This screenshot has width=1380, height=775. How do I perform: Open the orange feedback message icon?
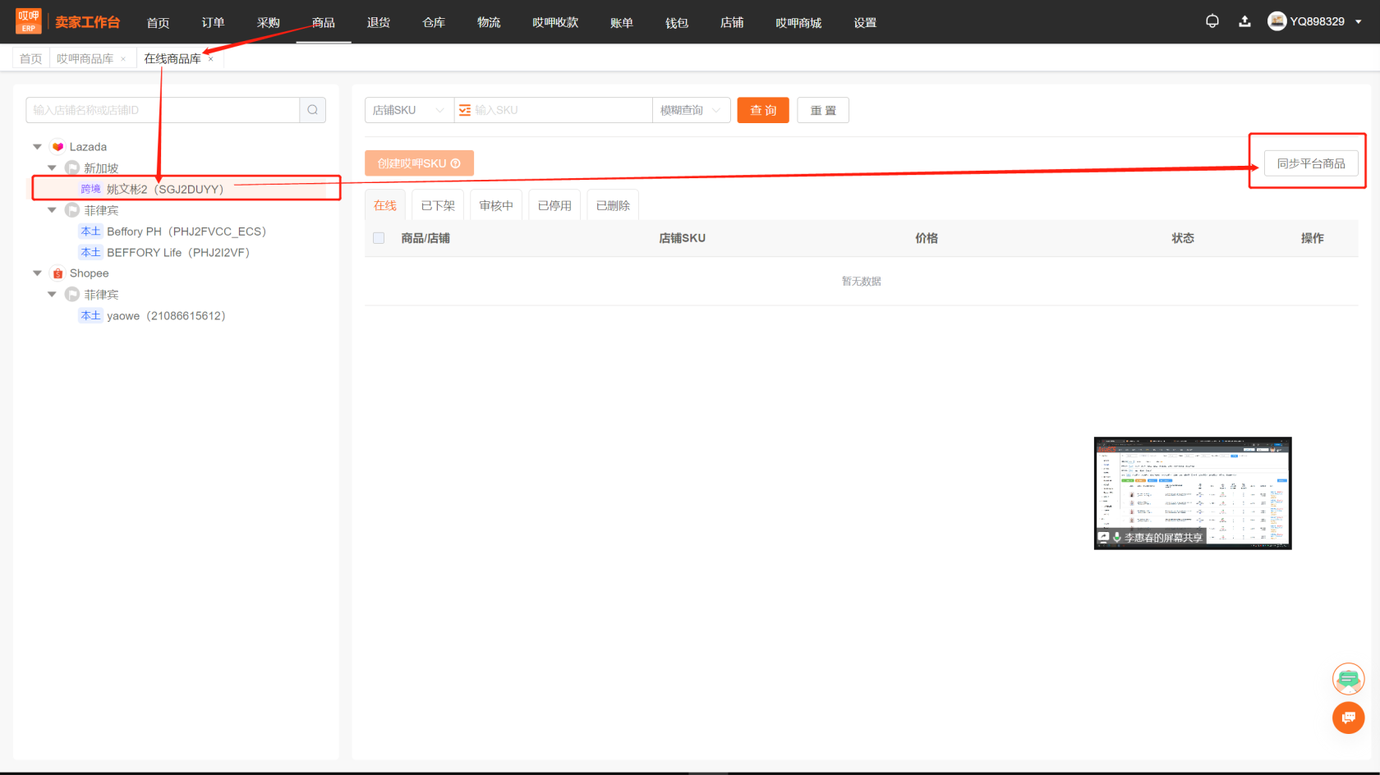coord(1348,718)
